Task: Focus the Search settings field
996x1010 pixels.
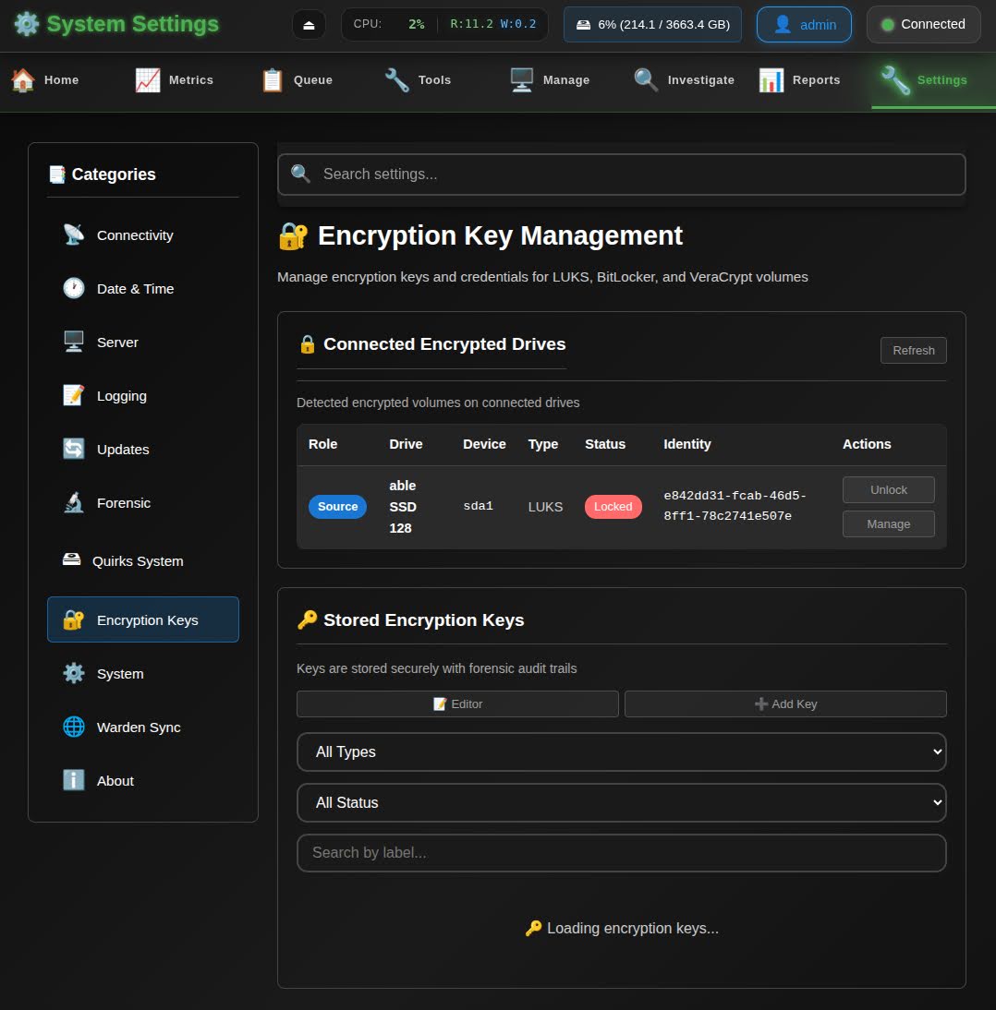Action: (622, 174)
